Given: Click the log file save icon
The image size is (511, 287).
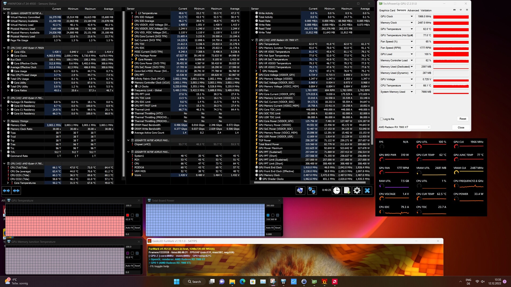Looking at the screenshot, I should (347, 190).
